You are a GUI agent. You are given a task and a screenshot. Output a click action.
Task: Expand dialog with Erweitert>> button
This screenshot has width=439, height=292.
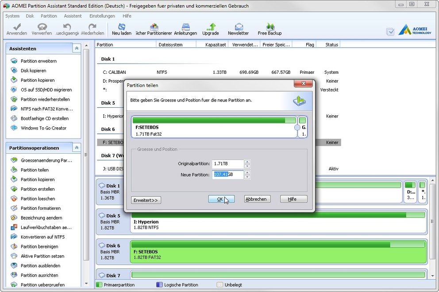click(146, 200)
